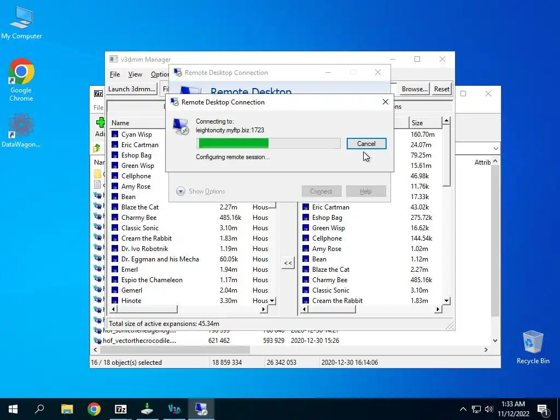560x420 pixels.
Task: Sort by Size column header in right list
Action: point(425,123)
